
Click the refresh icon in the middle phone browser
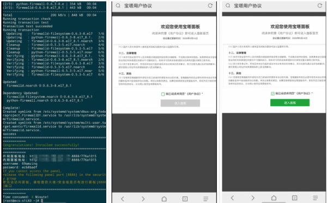click(x=210, y=5)
